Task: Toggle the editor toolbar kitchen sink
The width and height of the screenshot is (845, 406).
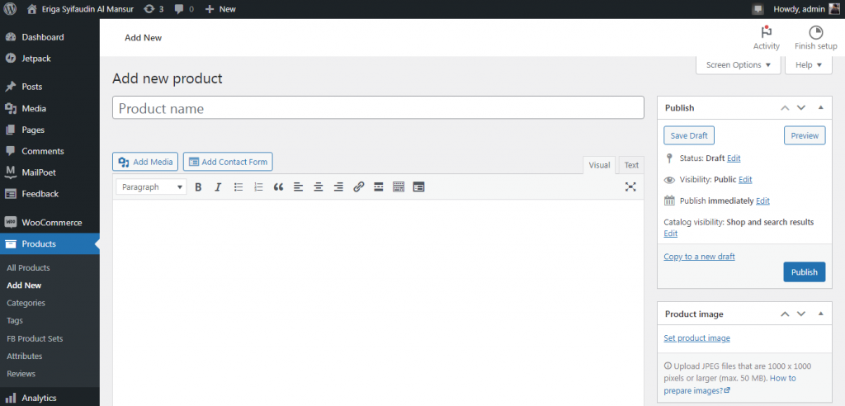Action: click(x=399, y=187)
